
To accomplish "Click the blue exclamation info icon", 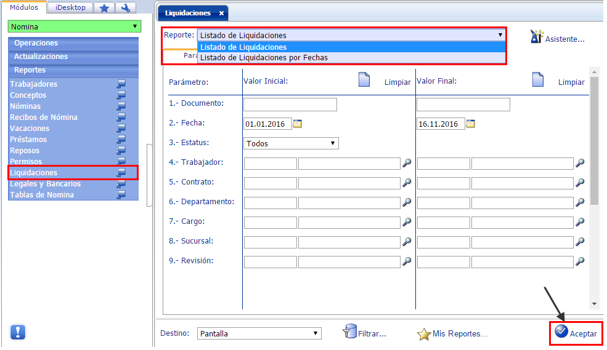I will 18,332.
